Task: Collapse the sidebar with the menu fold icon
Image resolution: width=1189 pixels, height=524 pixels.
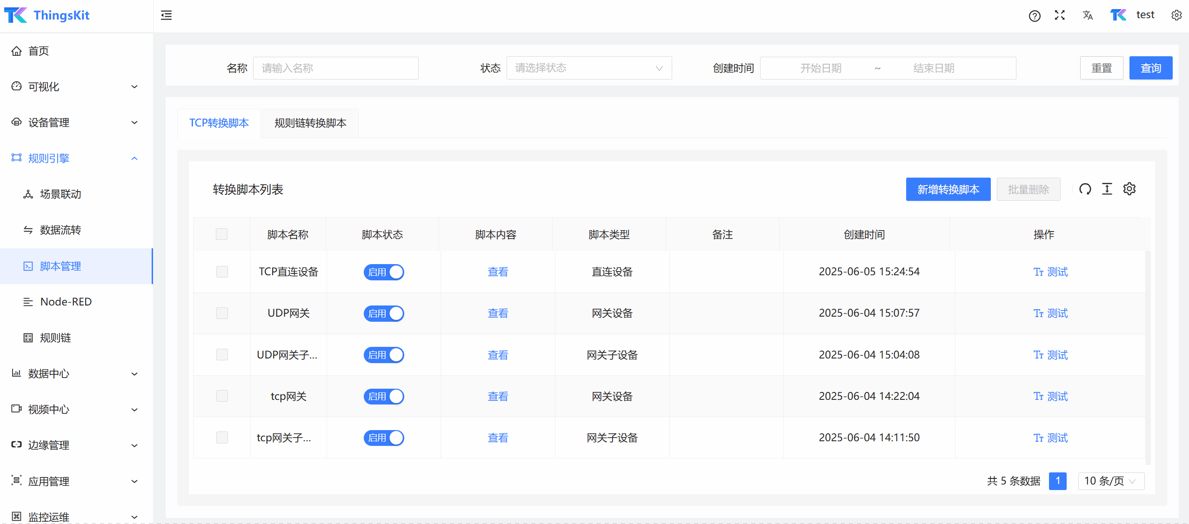Action: click(x=166, y=15)
